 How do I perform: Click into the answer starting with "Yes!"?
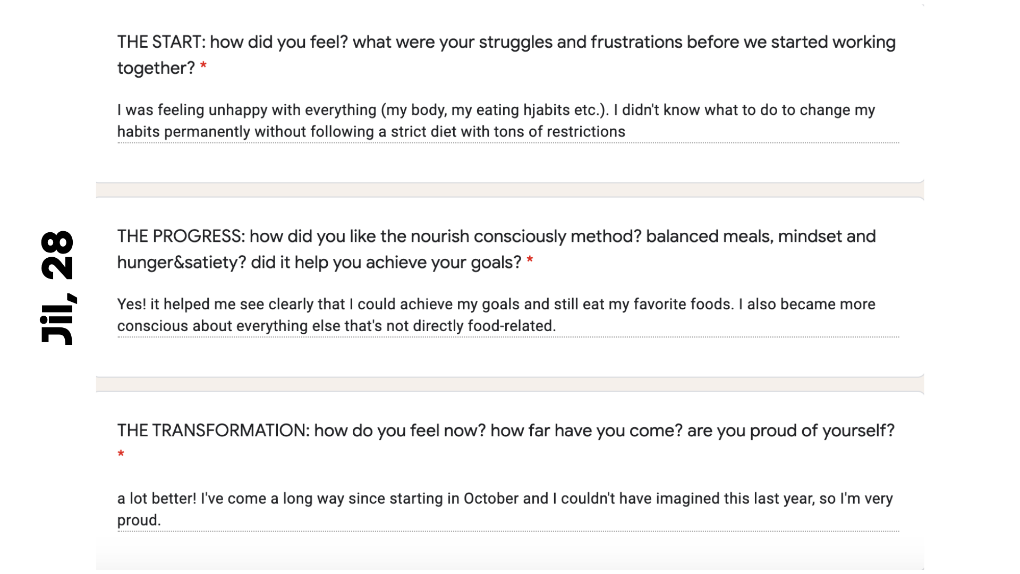[495, 315]
